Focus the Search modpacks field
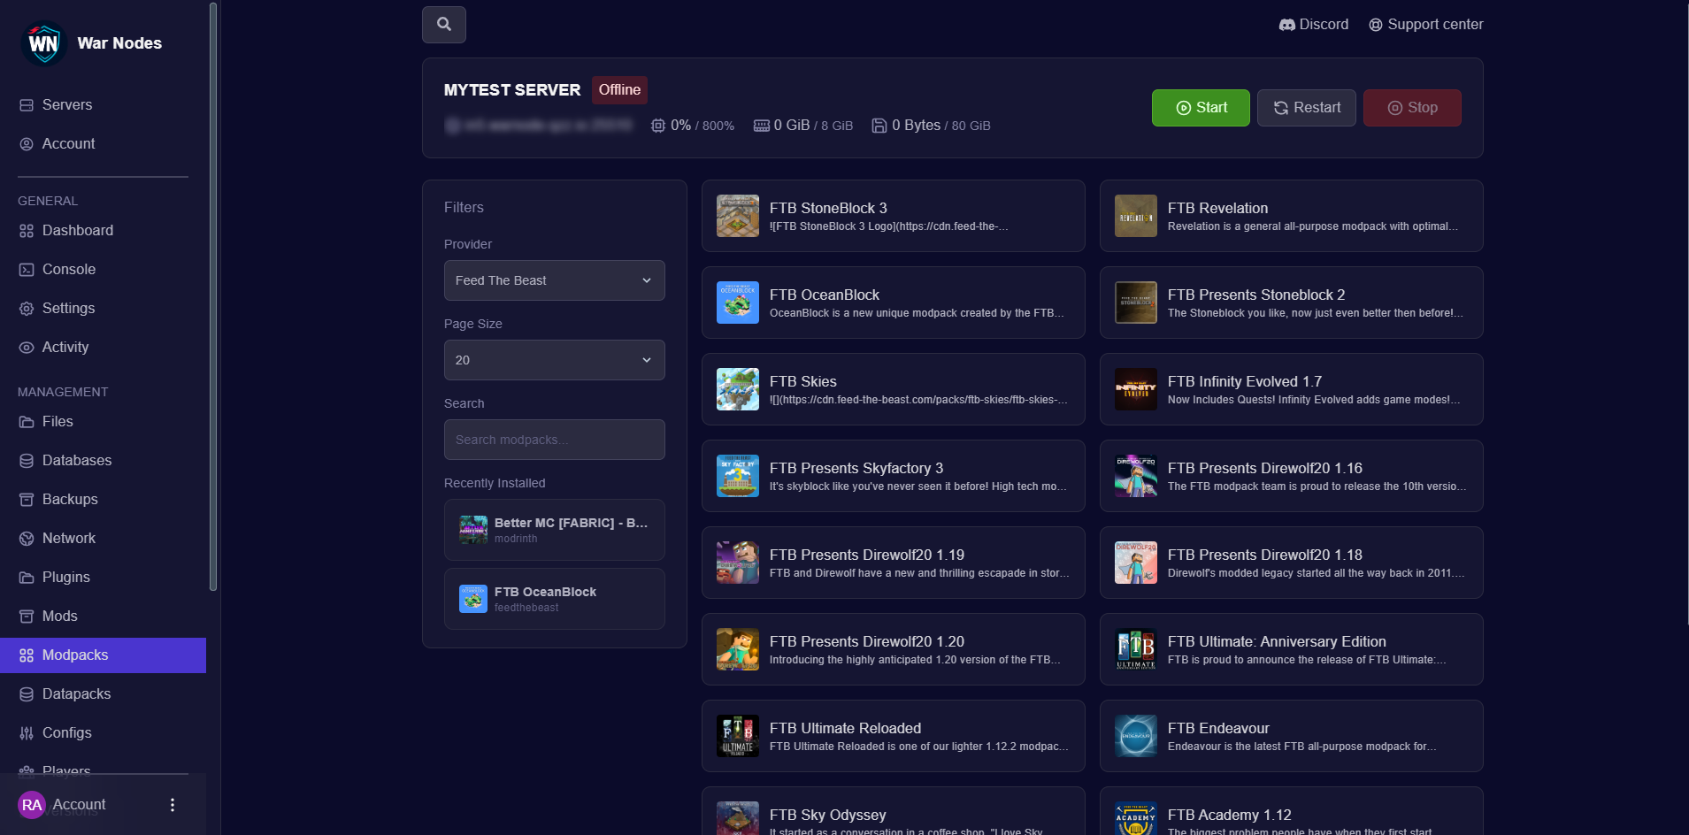 555,440
